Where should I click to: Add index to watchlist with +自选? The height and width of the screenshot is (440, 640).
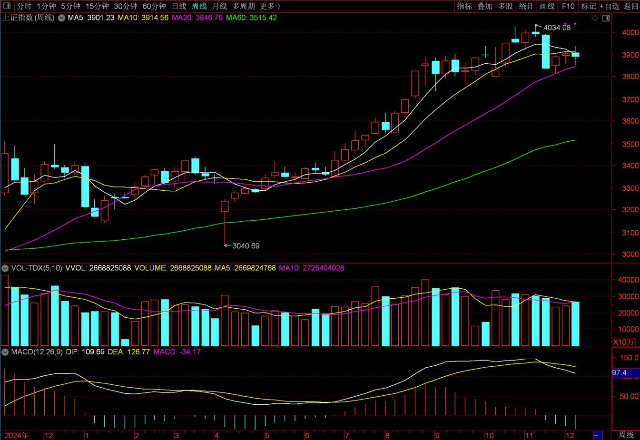pos(610,6)
